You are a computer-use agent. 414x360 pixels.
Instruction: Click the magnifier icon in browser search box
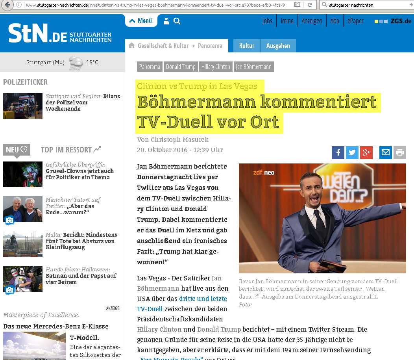coord(325,5)
